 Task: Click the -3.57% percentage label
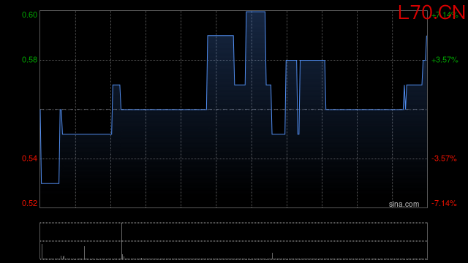(444, 159)
